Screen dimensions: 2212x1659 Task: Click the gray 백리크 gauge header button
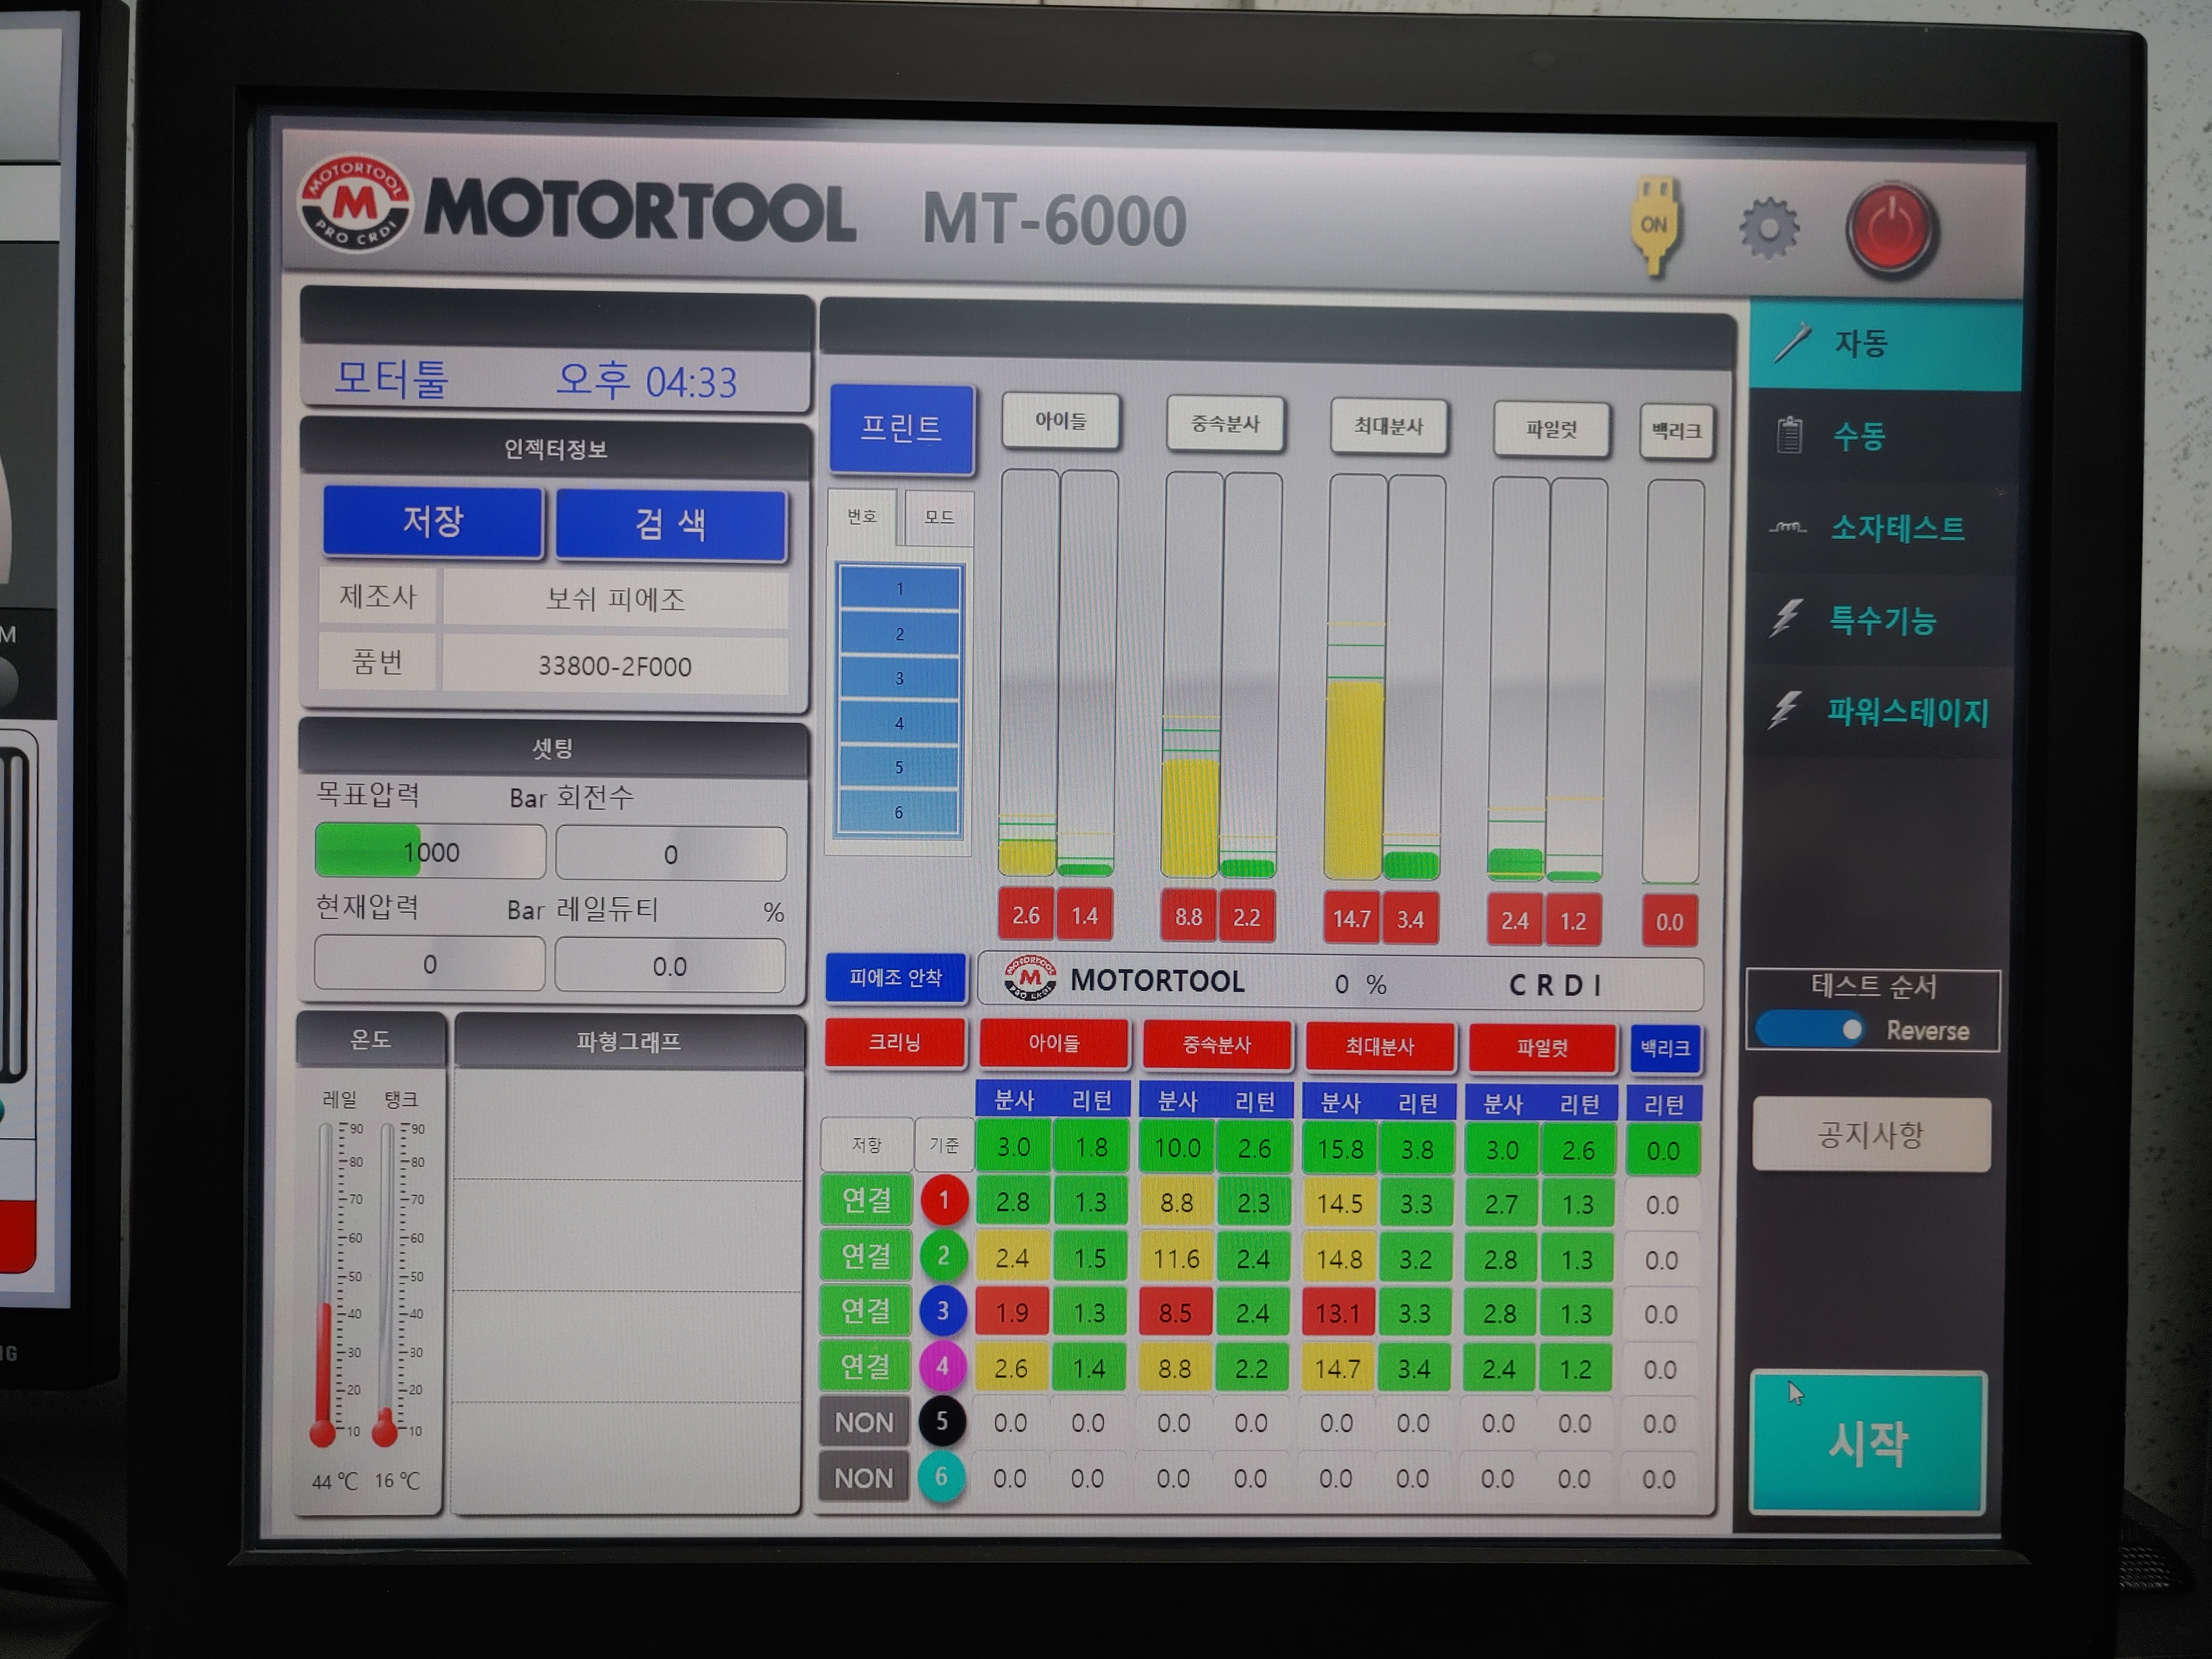[x=1677, y=432]
